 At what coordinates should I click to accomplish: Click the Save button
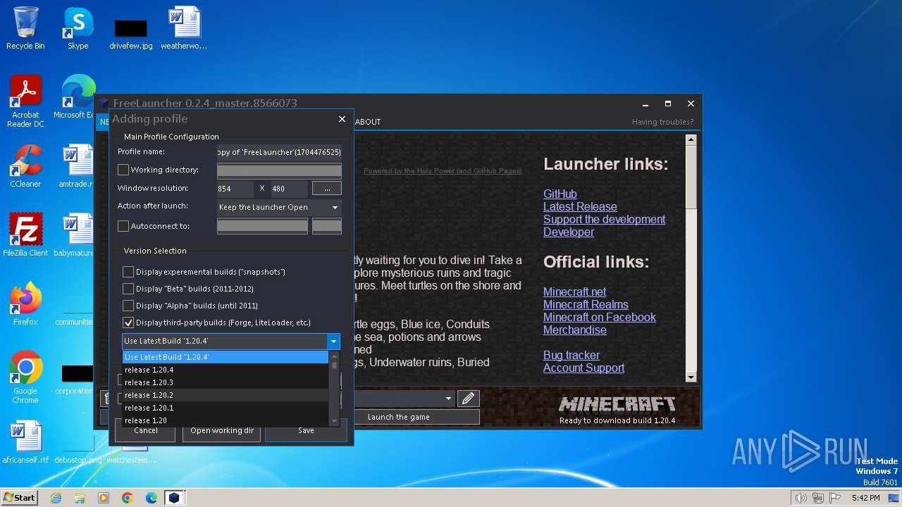[306, 430]
